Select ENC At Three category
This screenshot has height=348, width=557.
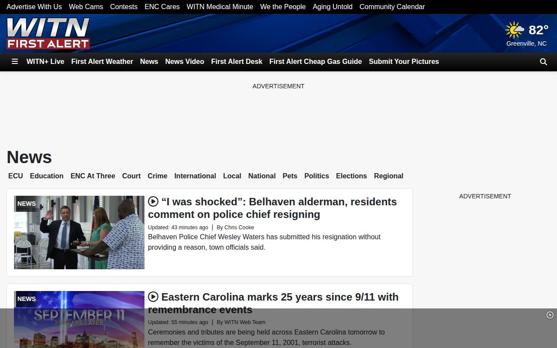[93, 176]
